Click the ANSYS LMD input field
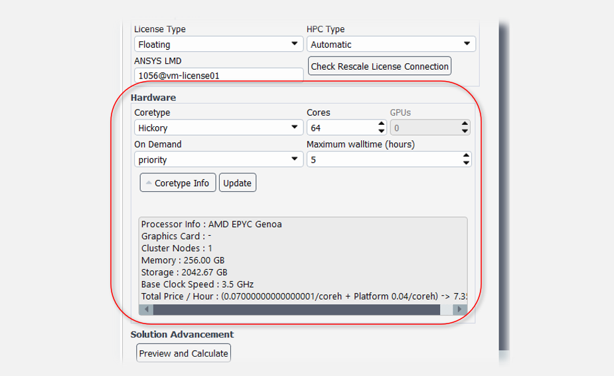Viewport: 614px width, 376px height. click(x=218, y=75)
